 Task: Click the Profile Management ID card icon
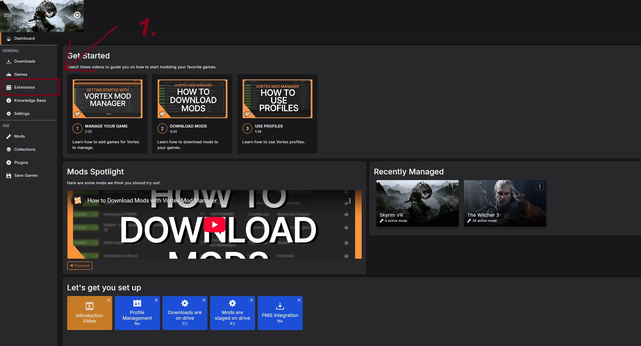click(x=137, y=303)
